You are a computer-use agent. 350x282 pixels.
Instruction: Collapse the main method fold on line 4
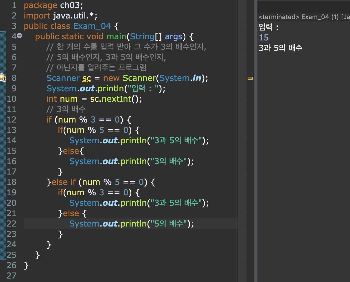19,36
